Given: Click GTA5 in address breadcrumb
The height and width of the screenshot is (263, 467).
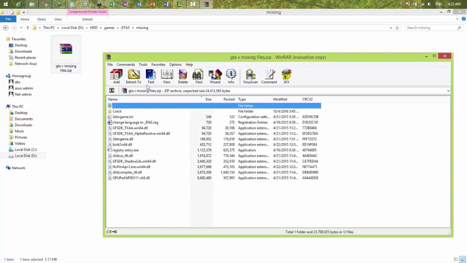Looking at the screenshot, I should 125,28.
